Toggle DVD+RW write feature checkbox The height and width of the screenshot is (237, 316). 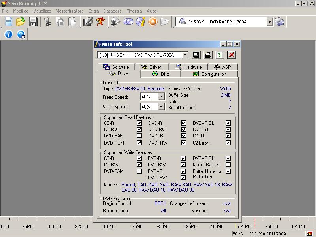(183, 177)
